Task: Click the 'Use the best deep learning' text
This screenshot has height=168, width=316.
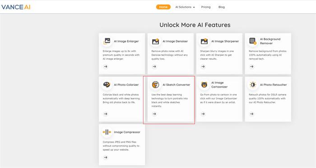Action: point(169,100)
